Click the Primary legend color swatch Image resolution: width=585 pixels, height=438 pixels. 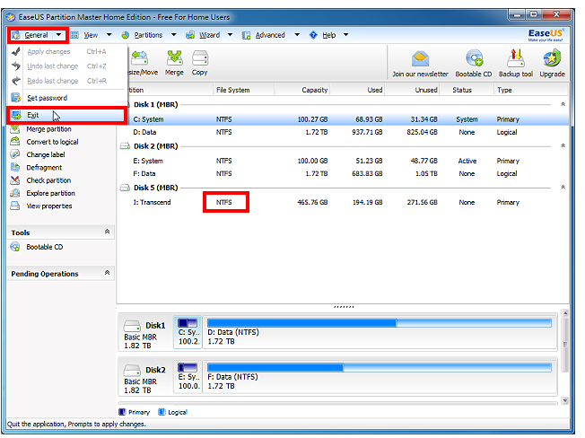(122, 412)
